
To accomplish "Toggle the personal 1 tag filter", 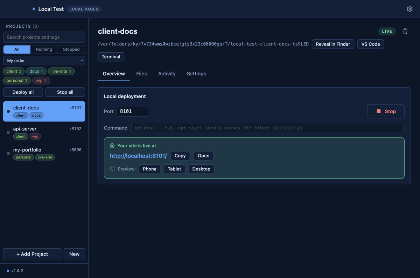I will point(17,80).
